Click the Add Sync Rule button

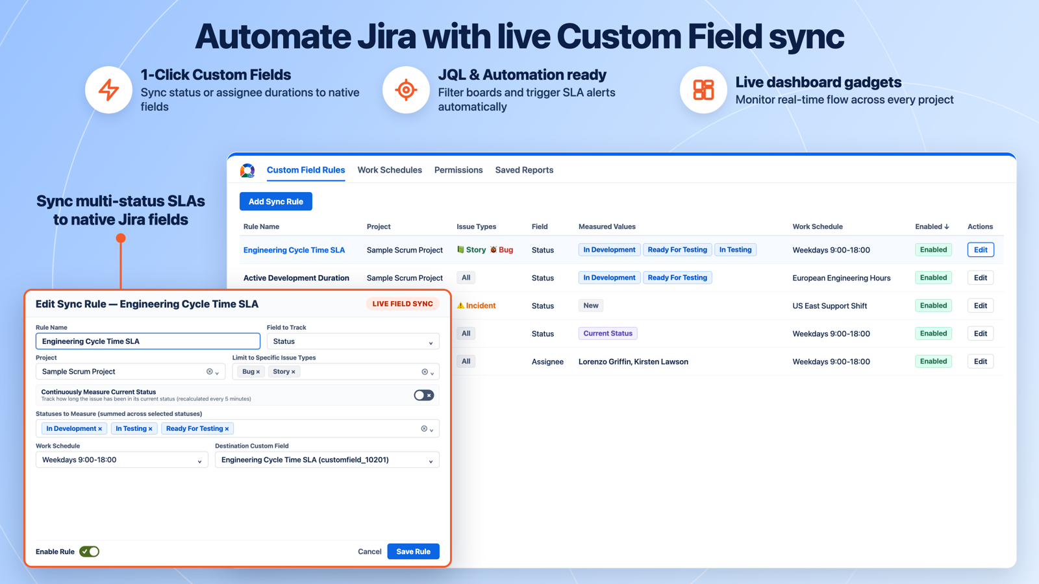pyautogui.click(x=276, y=202)
